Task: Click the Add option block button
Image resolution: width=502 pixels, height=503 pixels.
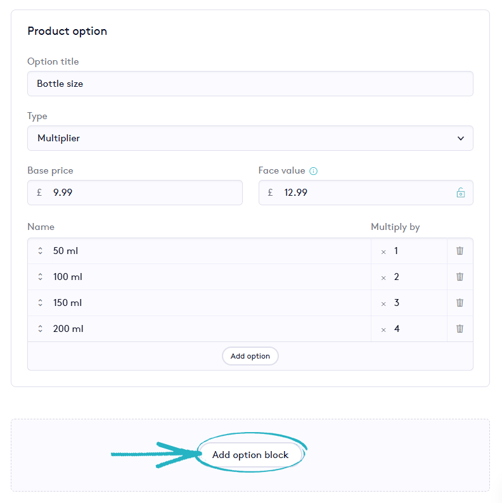Action: click(250, 455)
